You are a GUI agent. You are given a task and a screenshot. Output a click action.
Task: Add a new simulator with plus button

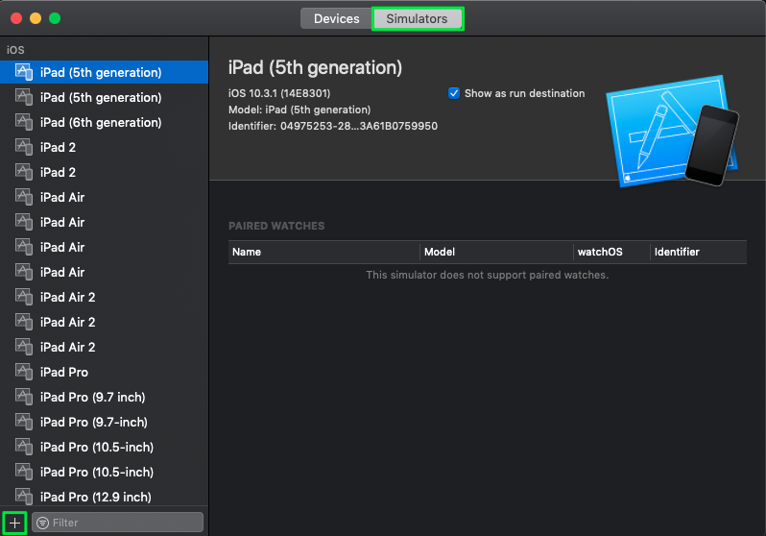click(x=14, y=523)
